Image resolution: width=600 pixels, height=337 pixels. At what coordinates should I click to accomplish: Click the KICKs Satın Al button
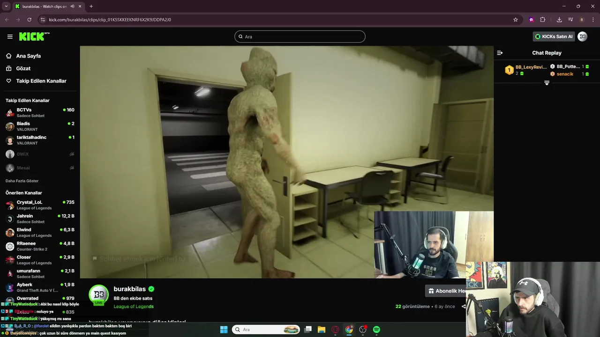[554, 37]
